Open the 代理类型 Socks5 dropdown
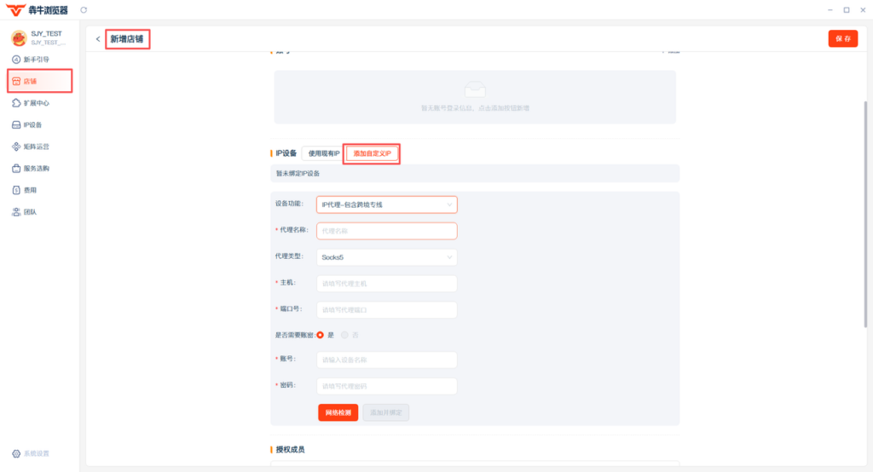The width and height of the screenshot is (873, 472). pos(387,257)
